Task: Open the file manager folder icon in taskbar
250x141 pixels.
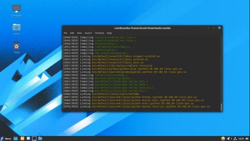Action: tap(40, 138)
